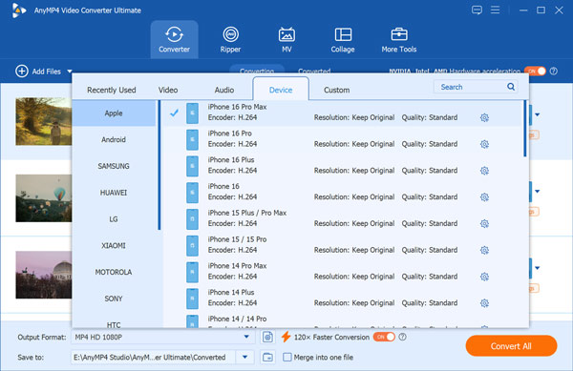Click the Add Files plus icon
The width and height of the screenshot is (573, 371).
22,72
